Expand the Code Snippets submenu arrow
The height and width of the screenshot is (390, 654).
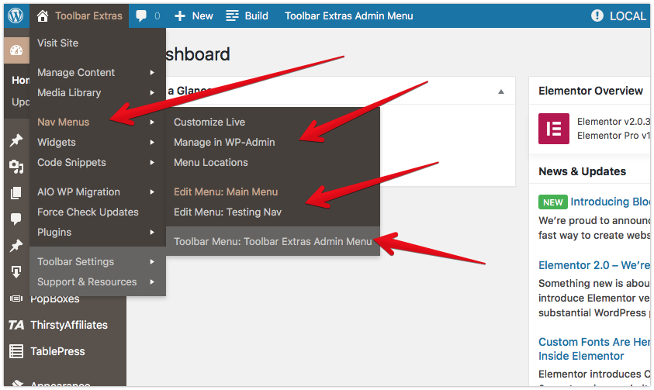click(x=152, y=163)
